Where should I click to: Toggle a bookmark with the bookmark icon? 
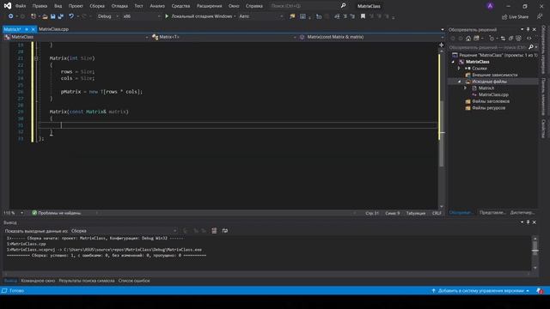pyautogui.click(x=363, y=16)
